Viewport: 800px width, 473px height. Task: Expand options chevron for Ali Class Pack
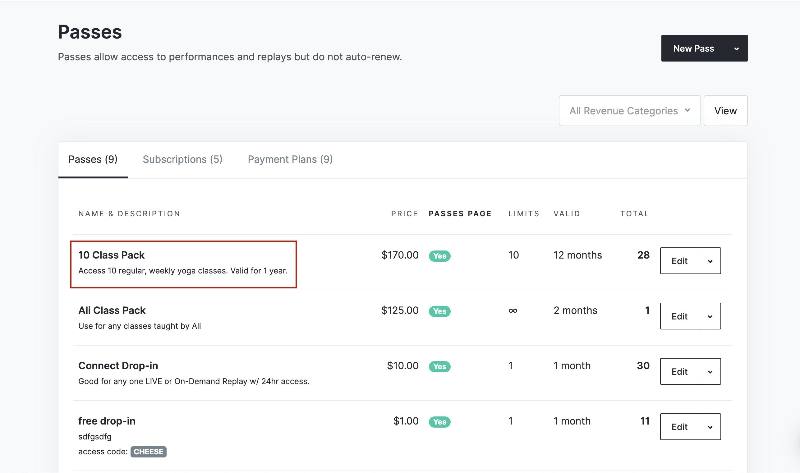coord(710,316)
